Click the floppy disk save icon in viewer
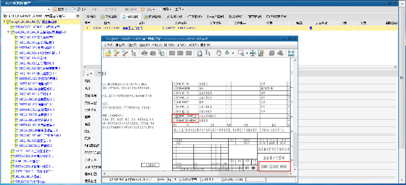The width and height of the screenshot is (406, 185). (x=291, y=53)
